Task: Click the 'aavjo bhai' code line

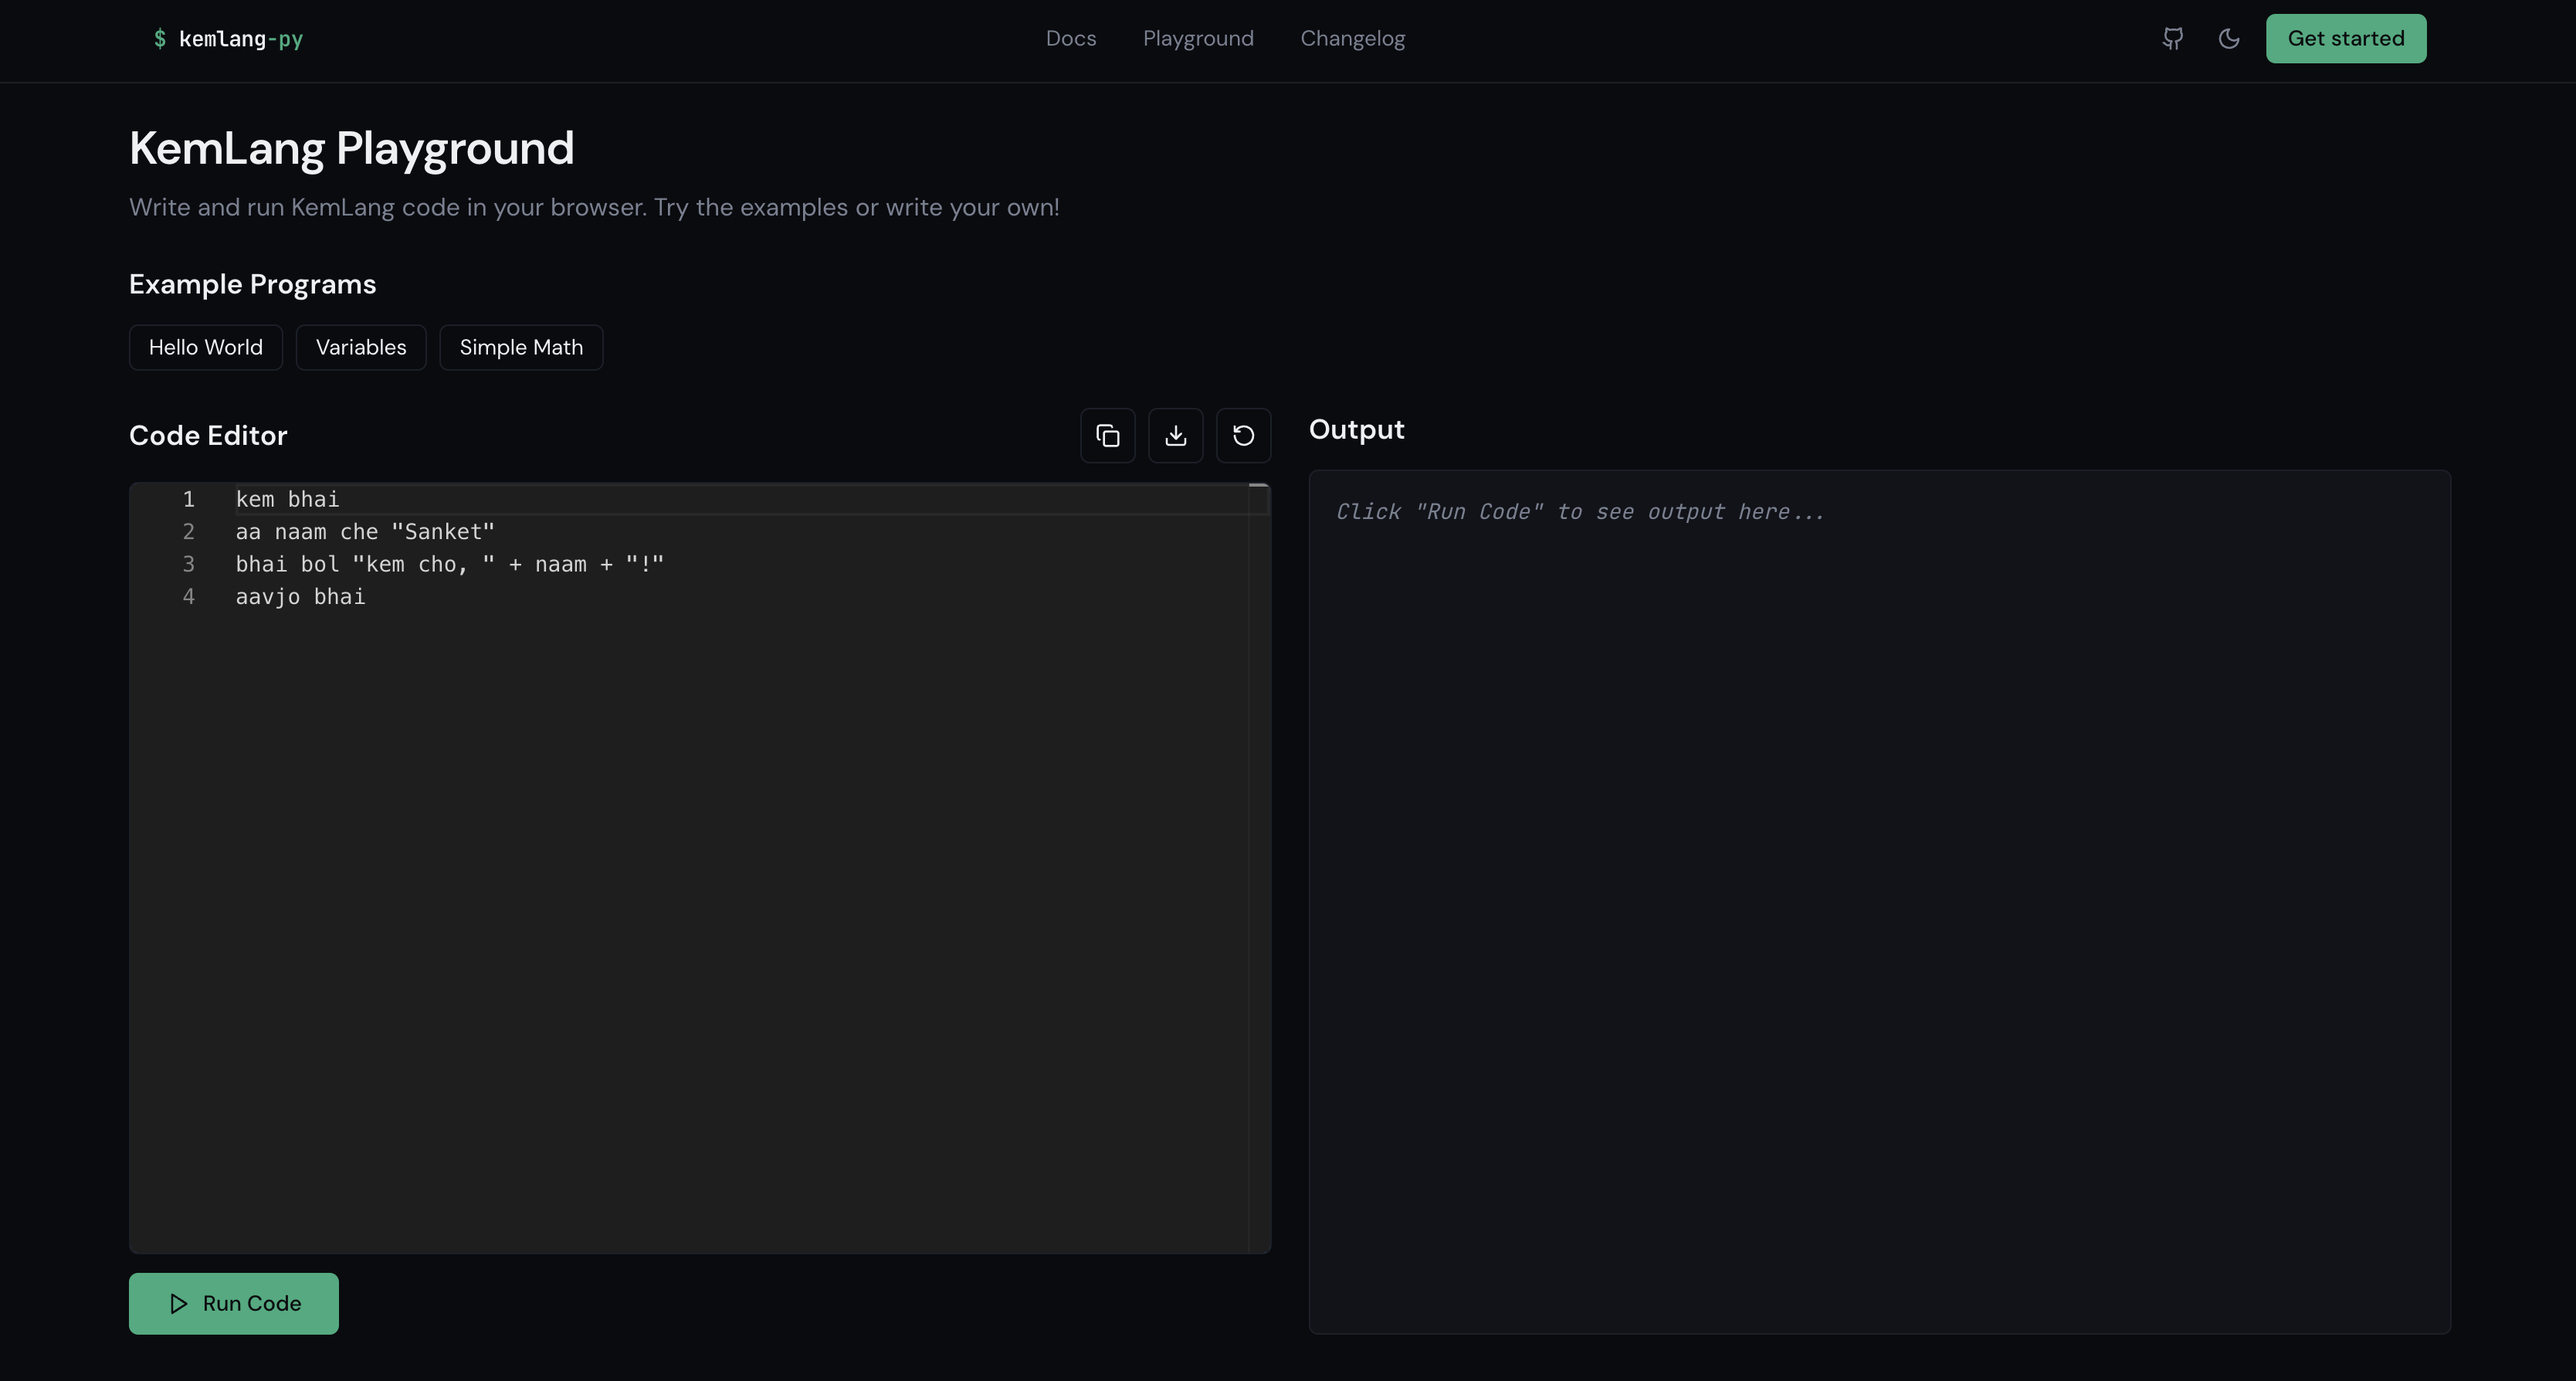Action: point(300,597)
